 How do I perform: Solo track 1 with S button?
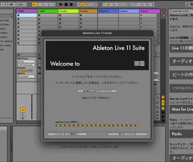[23, 114]
